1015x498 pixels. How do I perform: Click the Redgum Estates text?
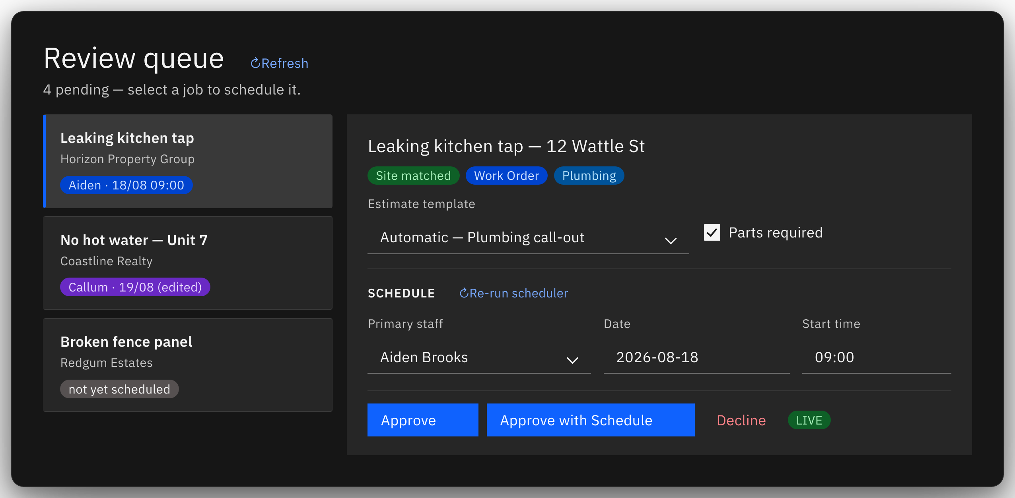pyautogui.click(x=107, y=363)
